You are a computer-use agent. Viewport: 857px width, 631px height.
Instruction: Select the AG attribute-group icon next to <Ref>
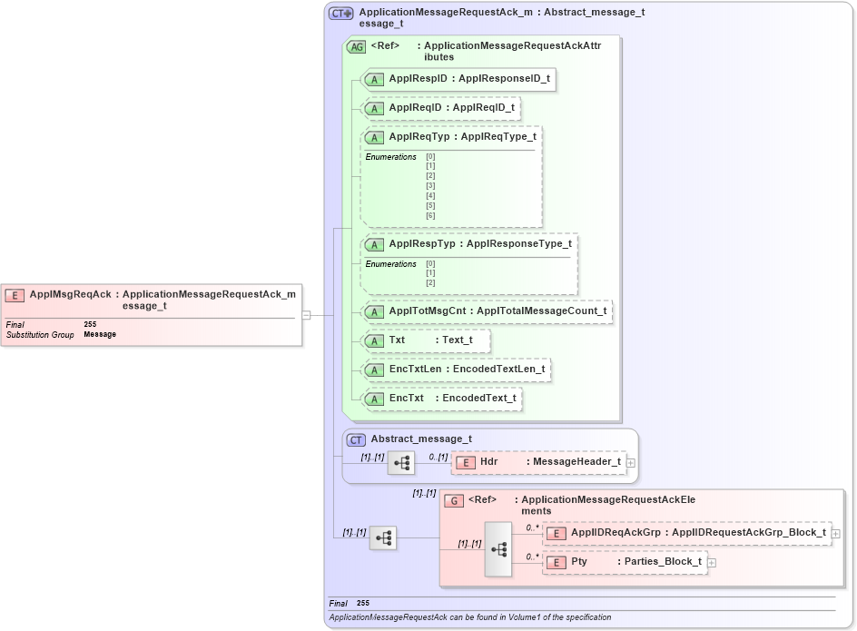(x=358, y=45)
